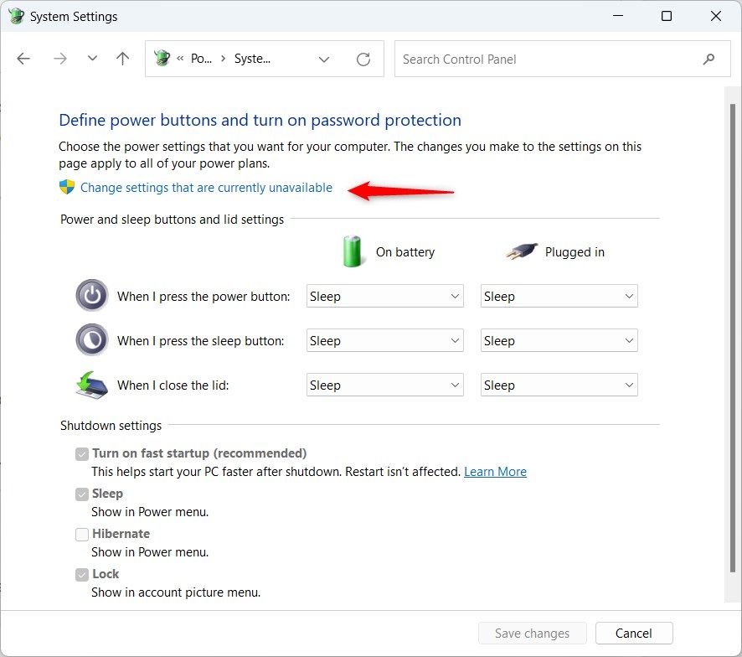
Task: Enable the Hibernate checkbox
Action: pos(81,534)
